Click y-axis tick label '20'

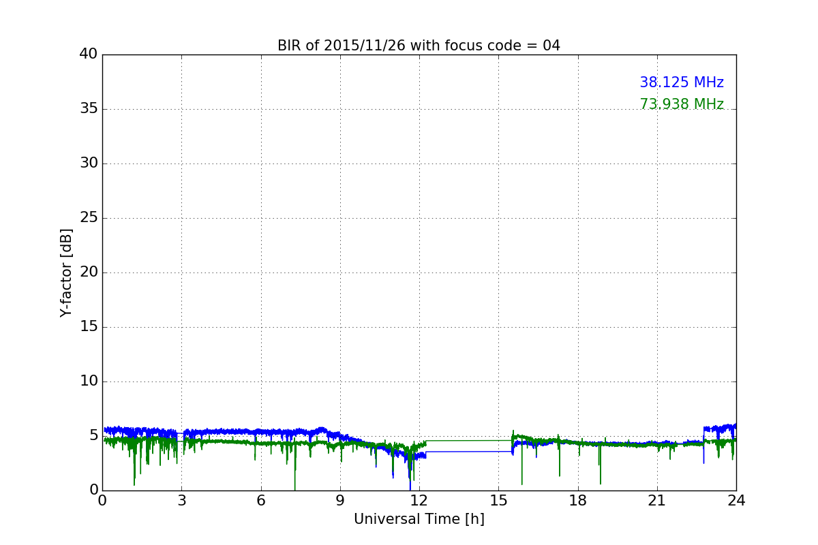[89, 272]
